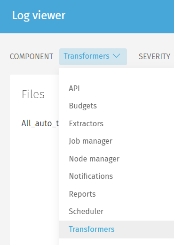Select API from the component list
The height and width of the screenshot is (245, 174).
[117, 88]
